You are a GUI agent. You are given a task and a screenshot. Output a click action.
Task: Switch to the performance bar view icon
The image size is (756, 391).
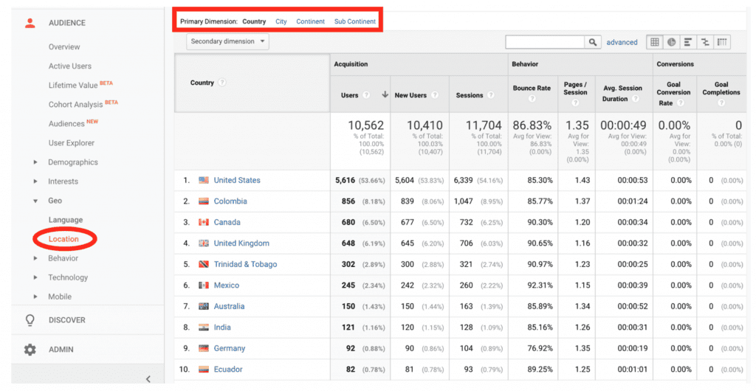pos(688,42)
